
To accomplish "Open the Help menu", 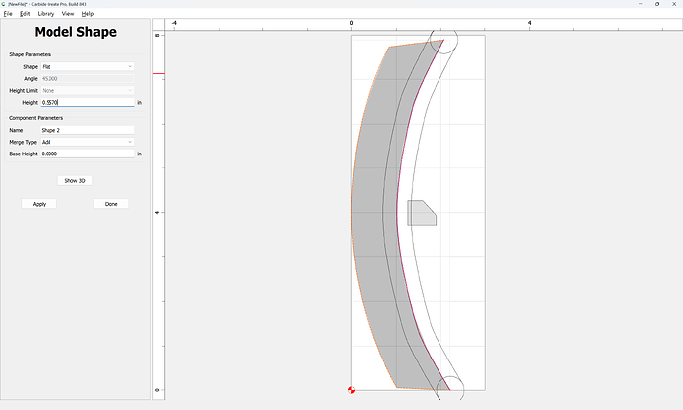I will pos(87,14).
